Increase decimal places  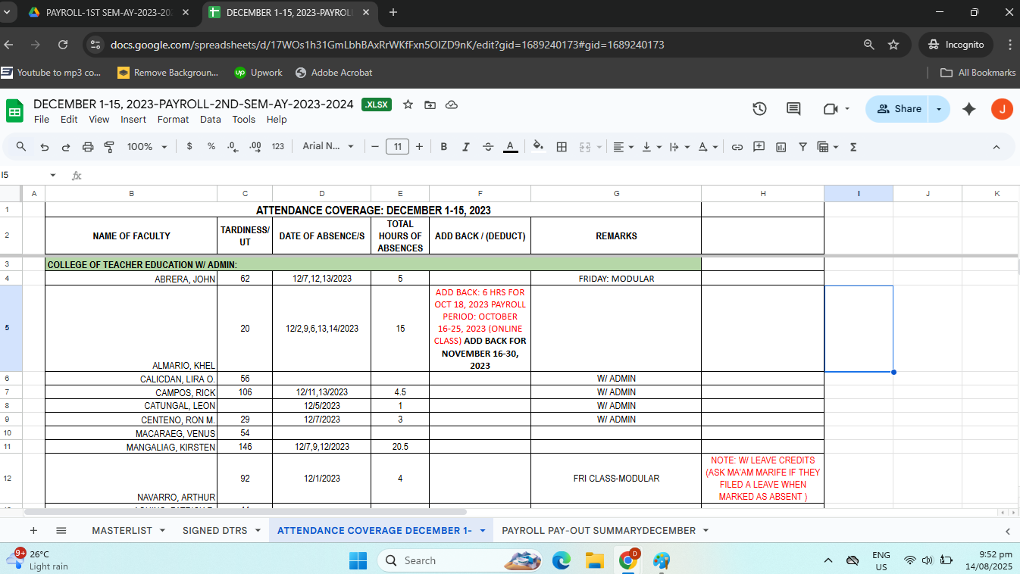(255, 147)
